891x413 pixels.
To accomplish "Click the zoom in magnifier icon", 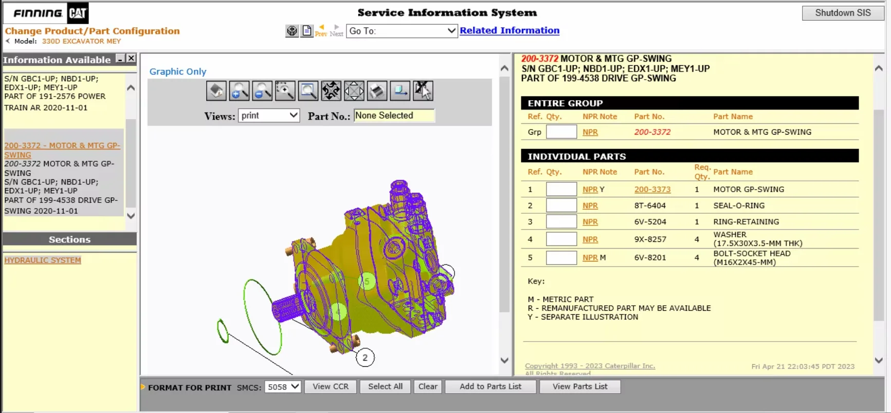I will 239,91.
